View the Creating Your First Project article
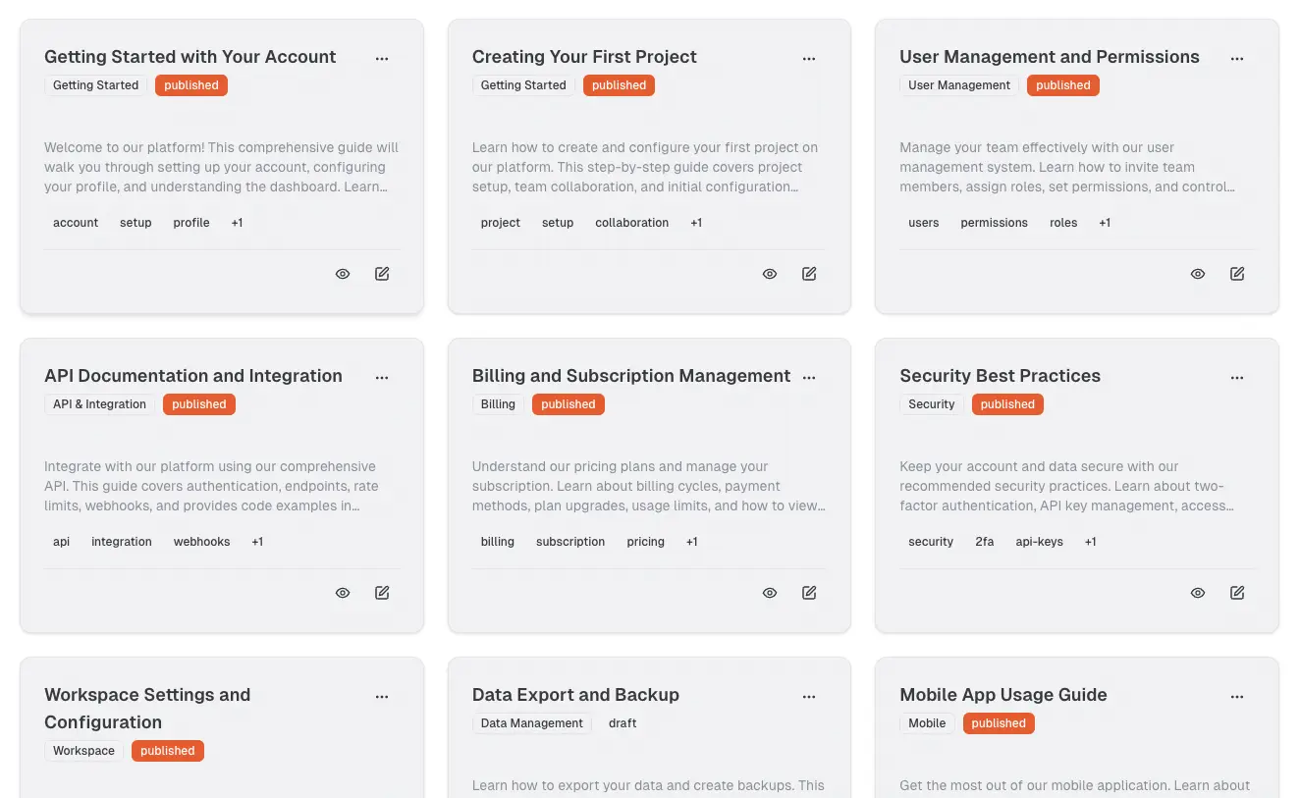Image resolution: width=1300 pixels, height=798 pixels. [770, 274]
